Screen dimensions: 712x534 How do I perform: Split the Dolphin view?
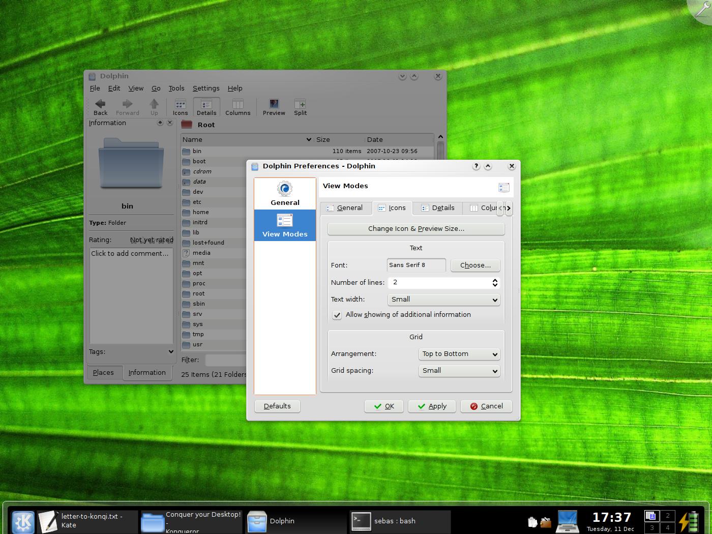coord(300,107)
